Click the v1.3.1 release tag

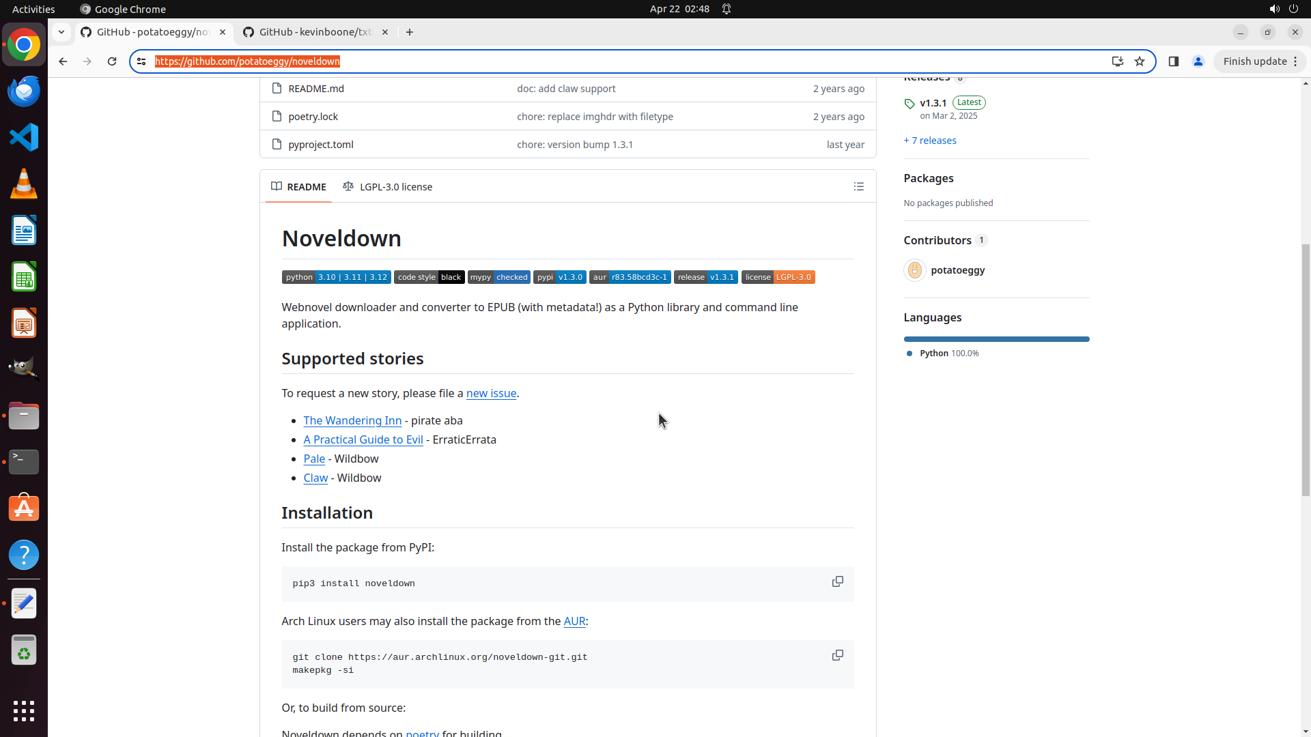933,103
